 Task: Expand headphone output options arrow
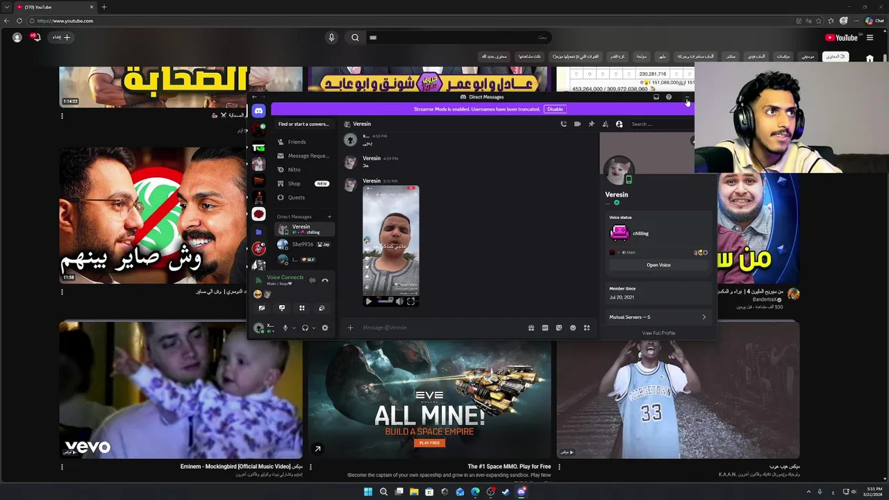coord(314,328)
